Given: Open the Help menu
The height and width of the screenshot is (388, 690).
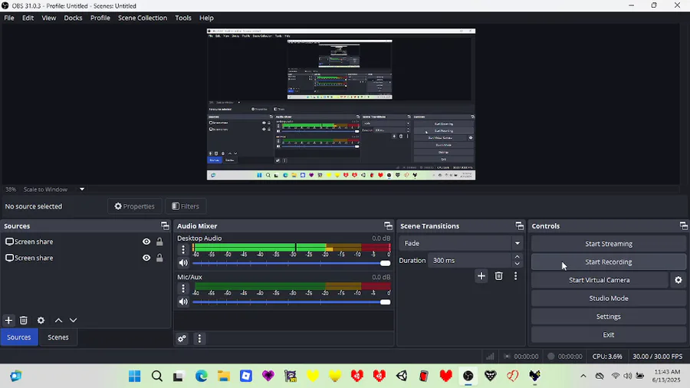Looking at the screenshot, I should [206, 18].
